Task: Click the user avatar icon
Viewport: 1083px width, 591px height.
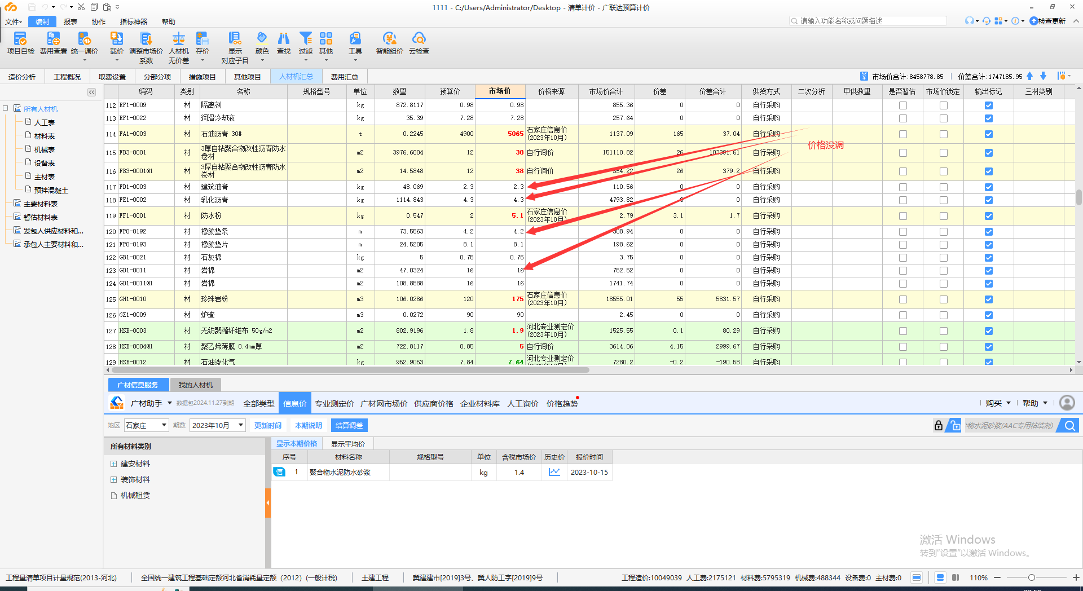Action: click(x=1067, y=403)
